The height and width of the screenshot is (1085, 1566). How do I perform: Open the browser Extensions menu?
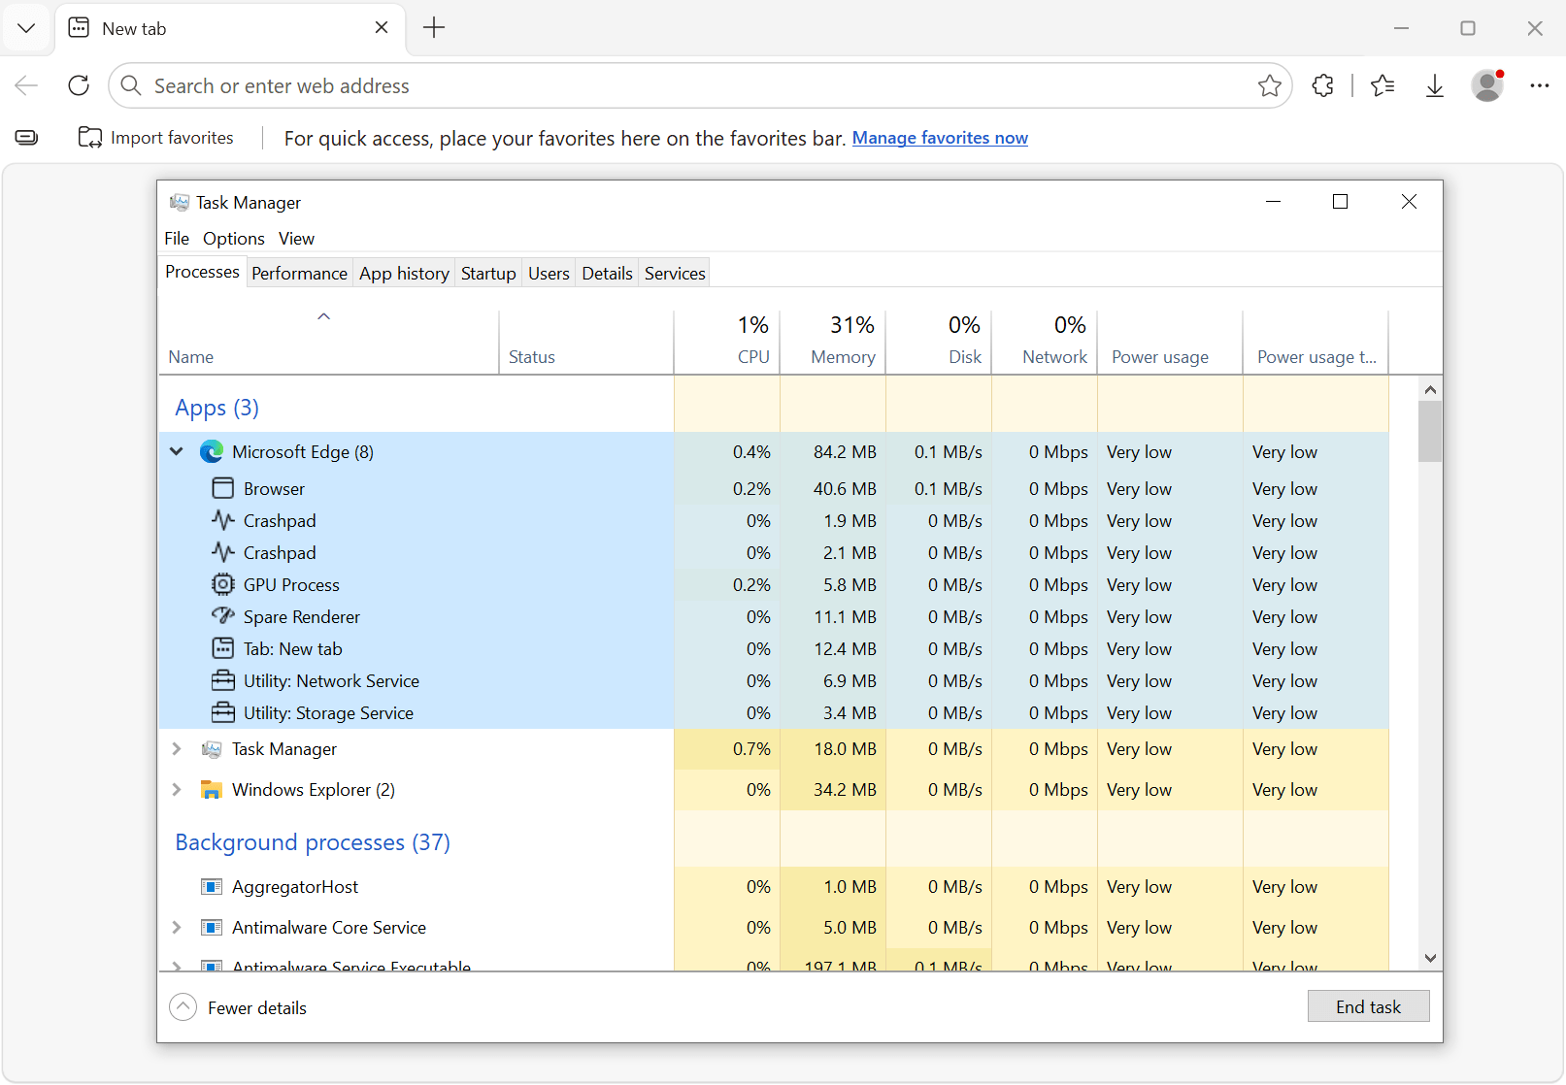point(1322,85)
